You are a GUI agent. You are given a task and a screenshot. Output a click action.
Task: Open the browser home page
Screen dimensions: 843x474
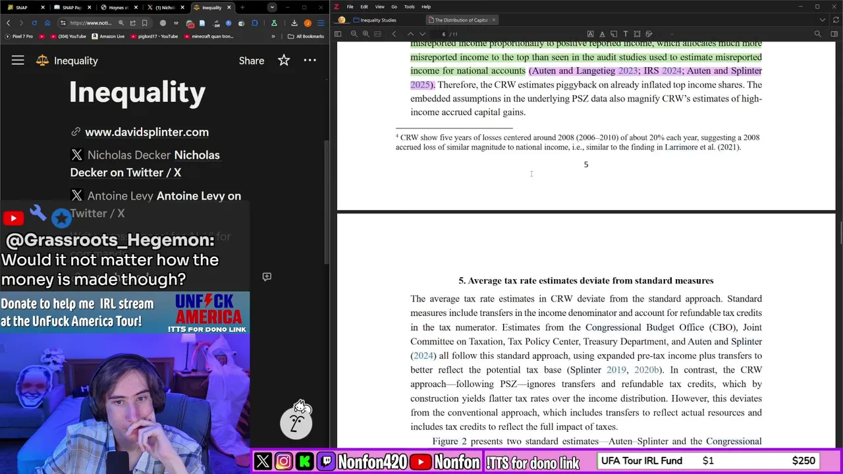tap(47, 23)
